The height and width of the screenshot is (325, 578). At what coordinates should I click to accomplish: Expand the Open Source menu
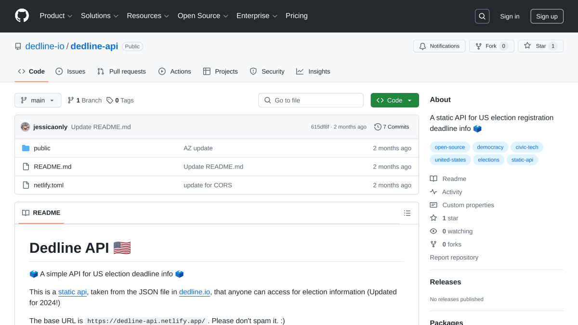point(203,16)
